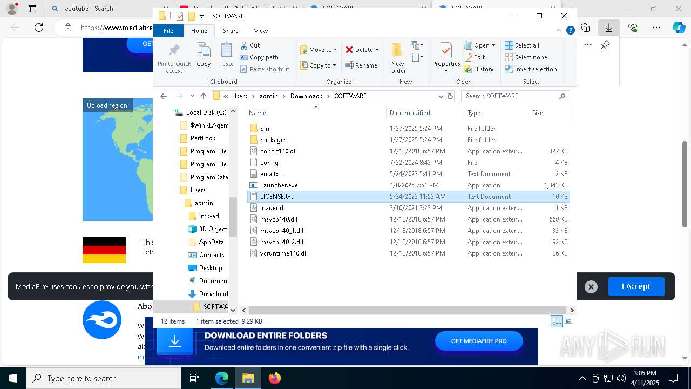Switch to large icons view layout

pyautogui.click(x=568, y=321)
